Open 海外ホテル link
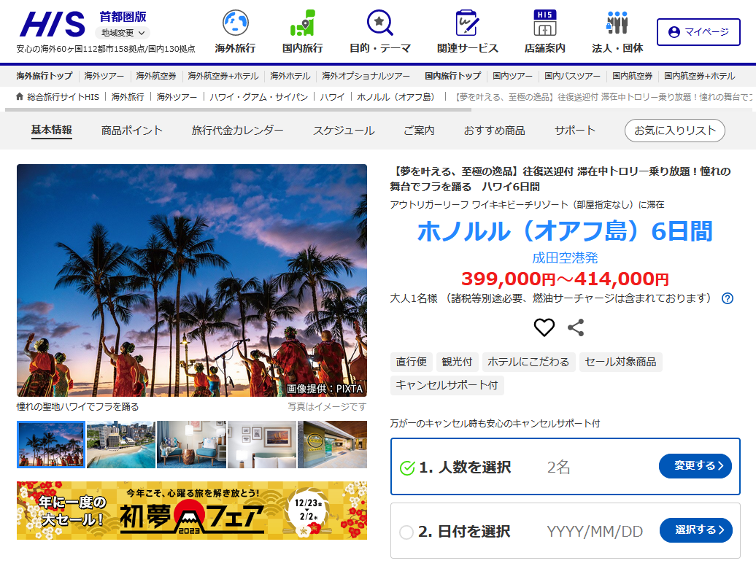This screenshot has width=756, height=566. tap(290, 76)
